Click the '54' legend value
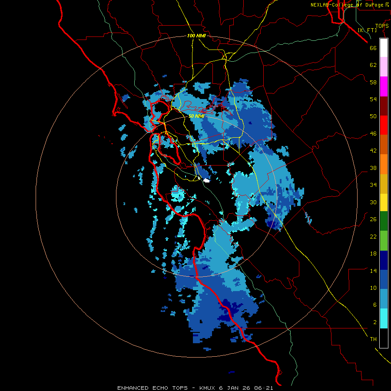391x391 pixels. pyautogui.click(x=373, y=99)
